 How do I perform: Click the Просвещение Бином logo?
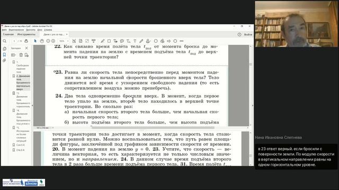24,183
